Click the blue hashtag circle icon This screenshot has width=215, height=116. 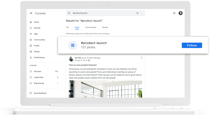pos(73,45)
